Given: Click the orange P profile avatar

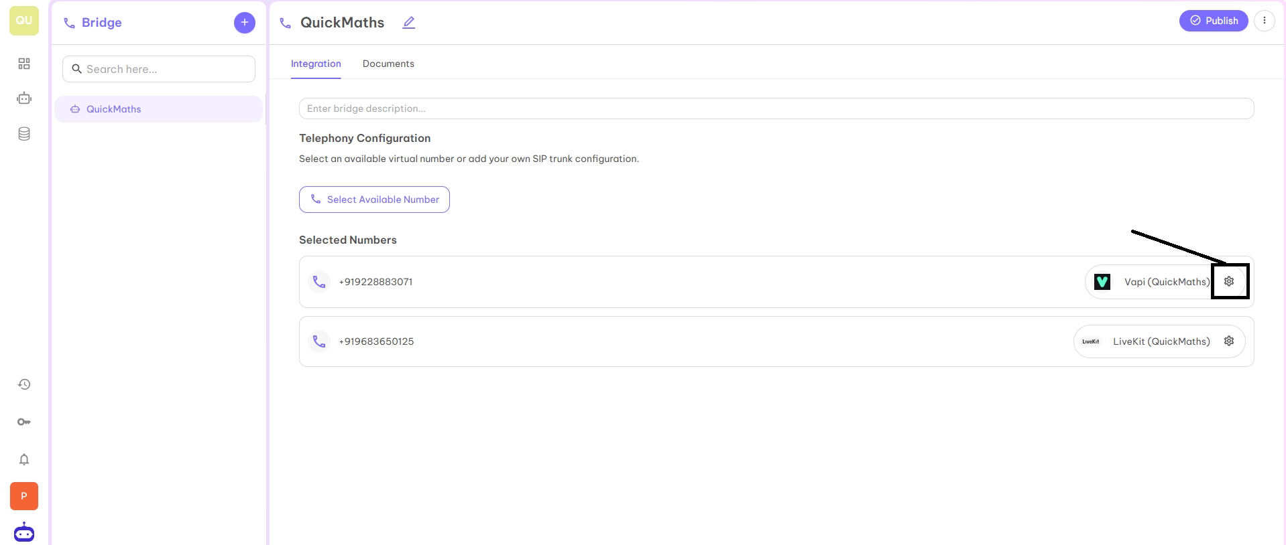Looking at the screenshot, I should [24, 496].
